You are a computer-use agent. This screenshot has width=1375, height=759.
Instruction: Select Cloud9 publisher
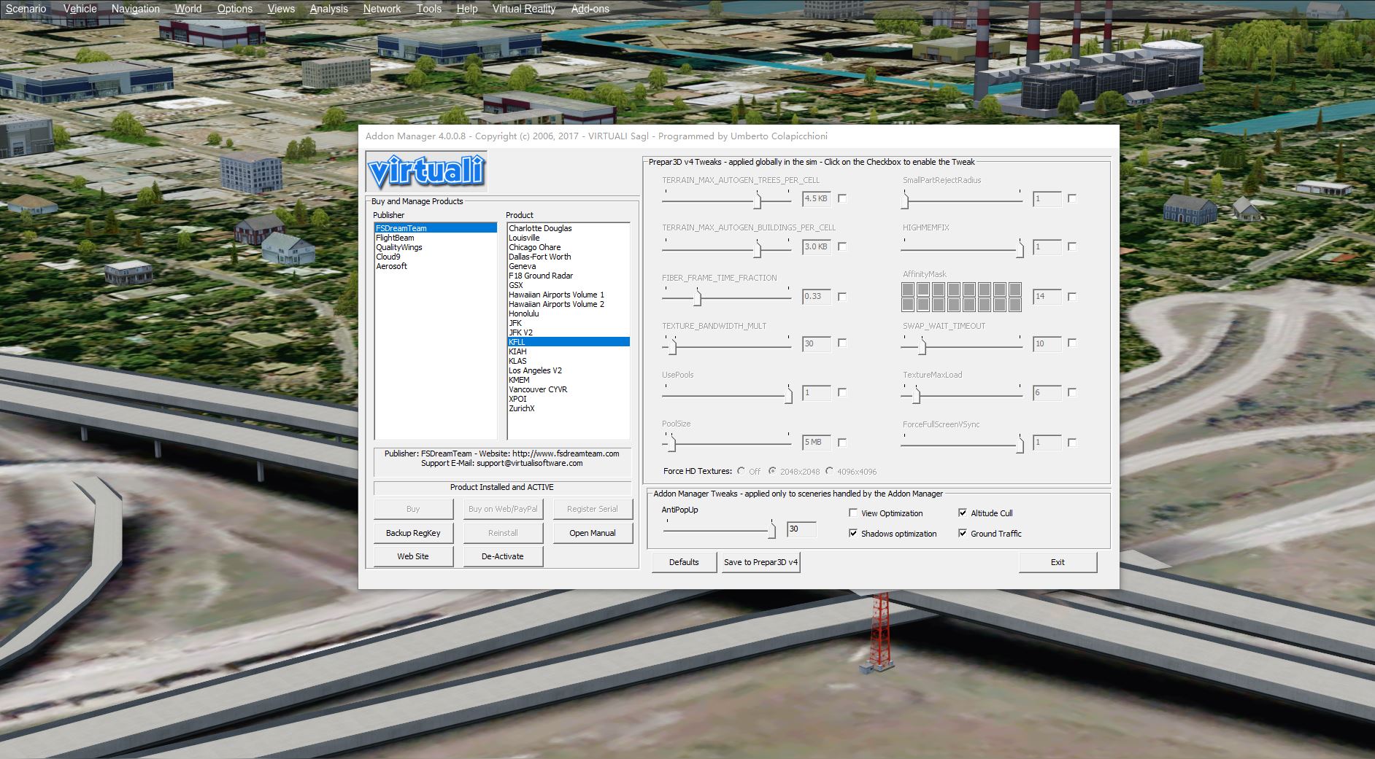click(x=436, y=257)
